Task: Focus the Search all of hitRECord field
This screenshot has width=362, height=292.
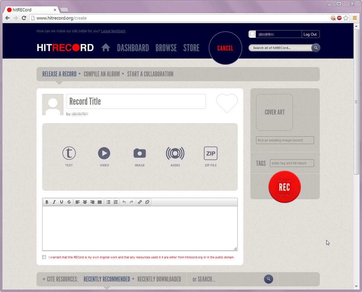Action: (280, 48)
